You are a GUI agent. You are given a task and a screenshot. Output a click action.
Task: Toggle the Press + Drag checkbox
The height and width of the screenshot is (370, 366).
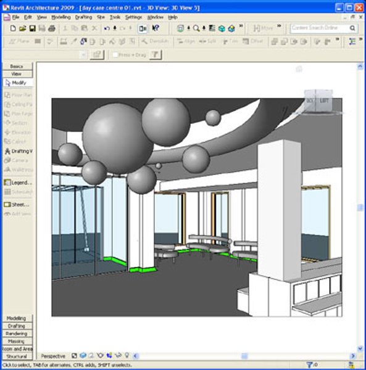[115, 55]
